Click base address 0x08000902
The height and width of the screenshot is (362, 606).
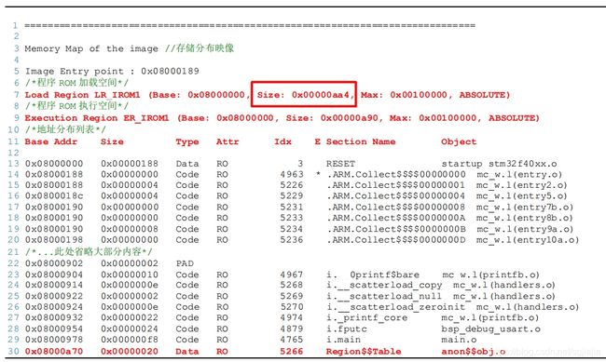[54, 263]
